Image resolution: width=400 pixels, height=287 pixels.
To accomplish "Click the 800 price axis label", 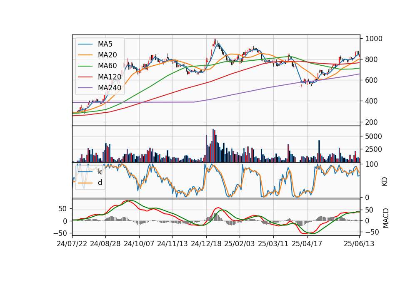I will click(372, 59).
